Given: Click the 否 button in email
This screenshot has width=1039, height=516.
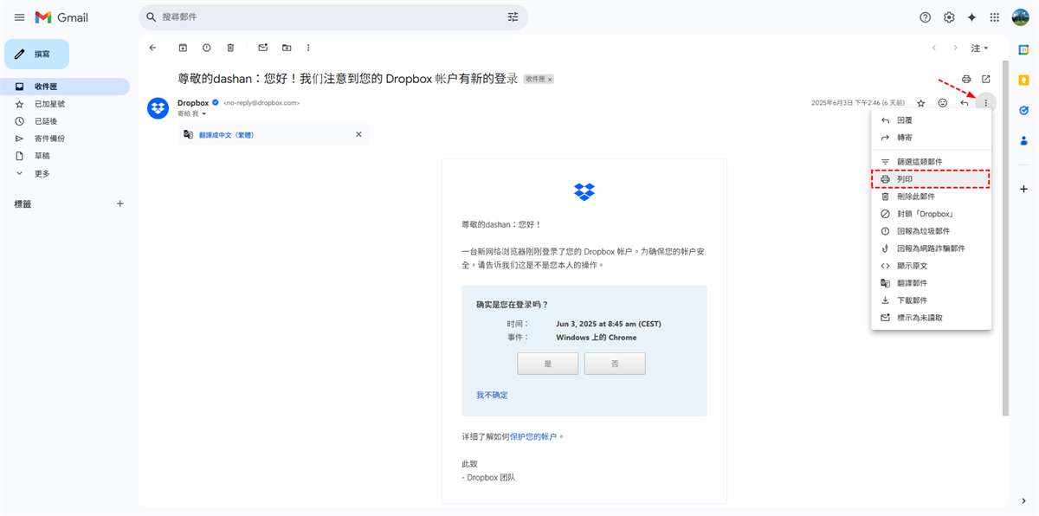Looking at the screenshot, I should tap(615, 364).
